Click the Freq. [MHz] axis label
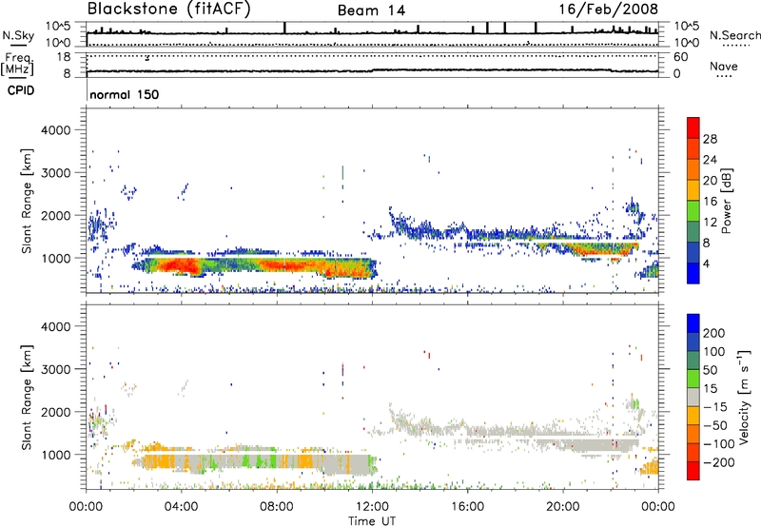This screenshot has height=527, width=761. [13, 65]
